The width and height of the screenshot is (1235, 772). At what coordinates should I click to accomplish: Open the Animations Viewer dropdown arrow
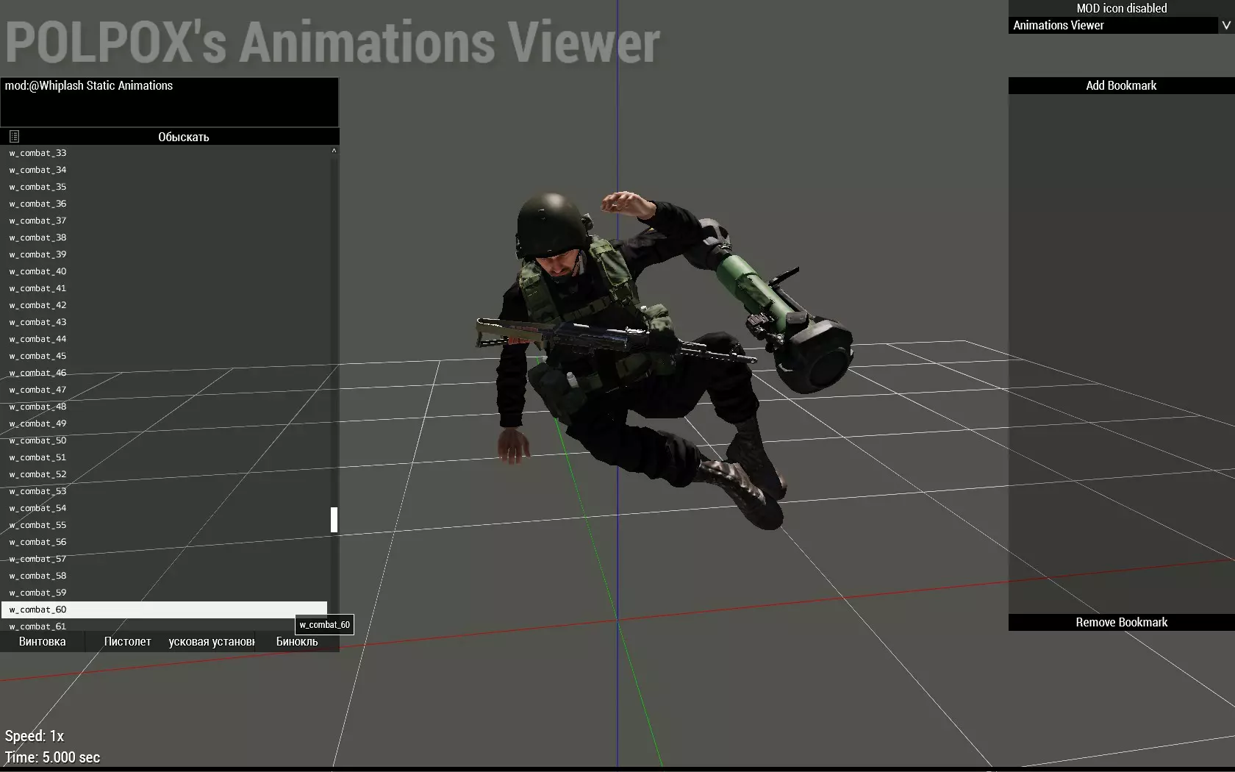(1226, 25)
